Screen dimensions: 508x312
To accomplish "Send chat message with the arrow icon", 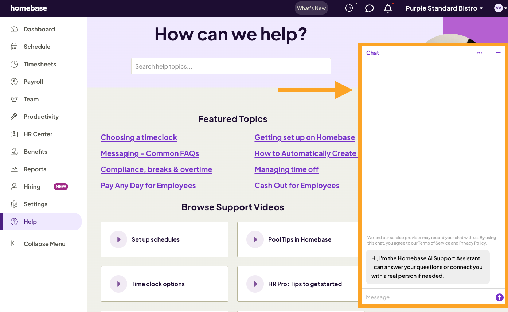I will [499, 297].
